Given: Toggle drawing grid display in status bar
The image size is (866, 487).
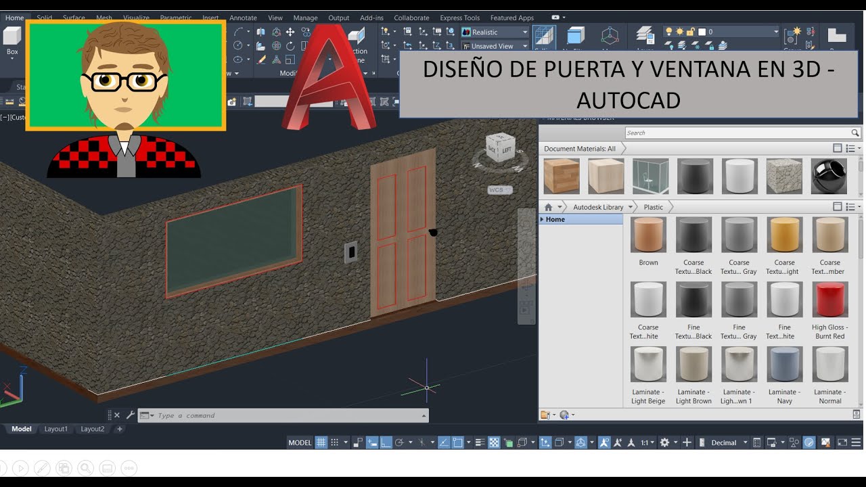Looking at the screenshot, I should tap(321, 442).
